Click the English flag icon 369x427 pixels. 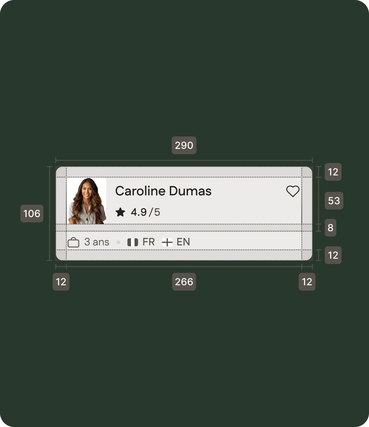pos(167,242)
